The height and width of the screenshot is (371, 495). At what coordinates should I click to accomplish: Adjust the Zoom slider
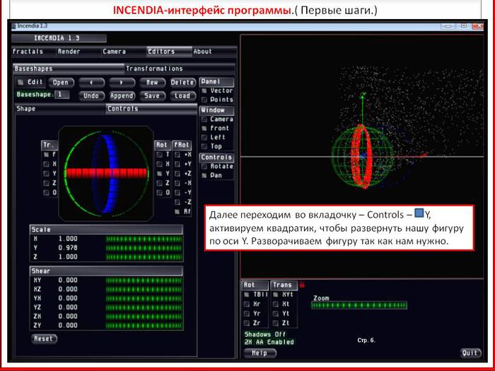(x=359, y=305)
